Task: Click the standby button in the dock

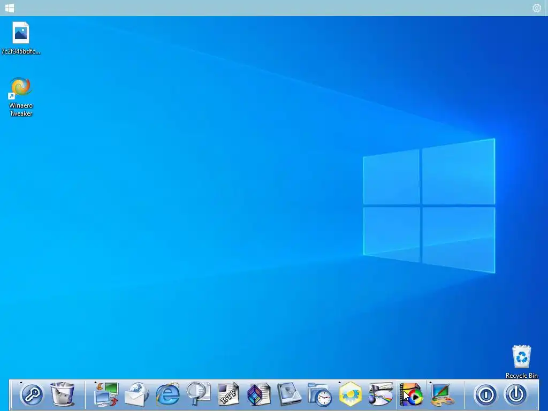Action: [x=486, y=395]
